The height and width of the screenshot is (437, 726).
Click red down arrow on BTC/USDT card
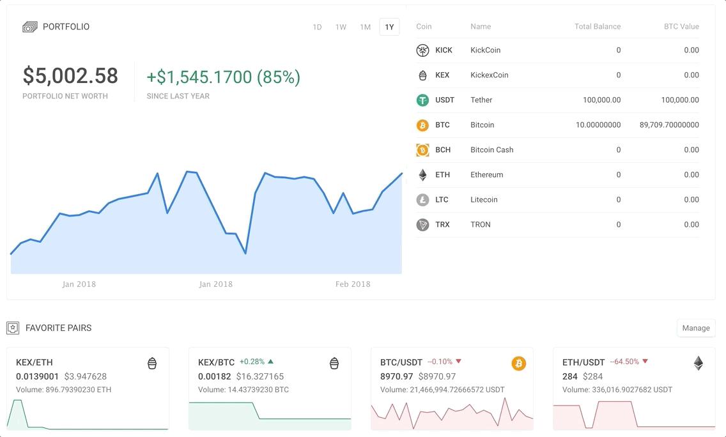click(458, 362)
